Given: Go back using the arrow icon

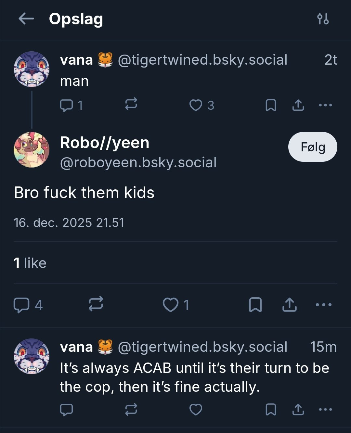Looking at the screenshot, I should tap(26, 19).
